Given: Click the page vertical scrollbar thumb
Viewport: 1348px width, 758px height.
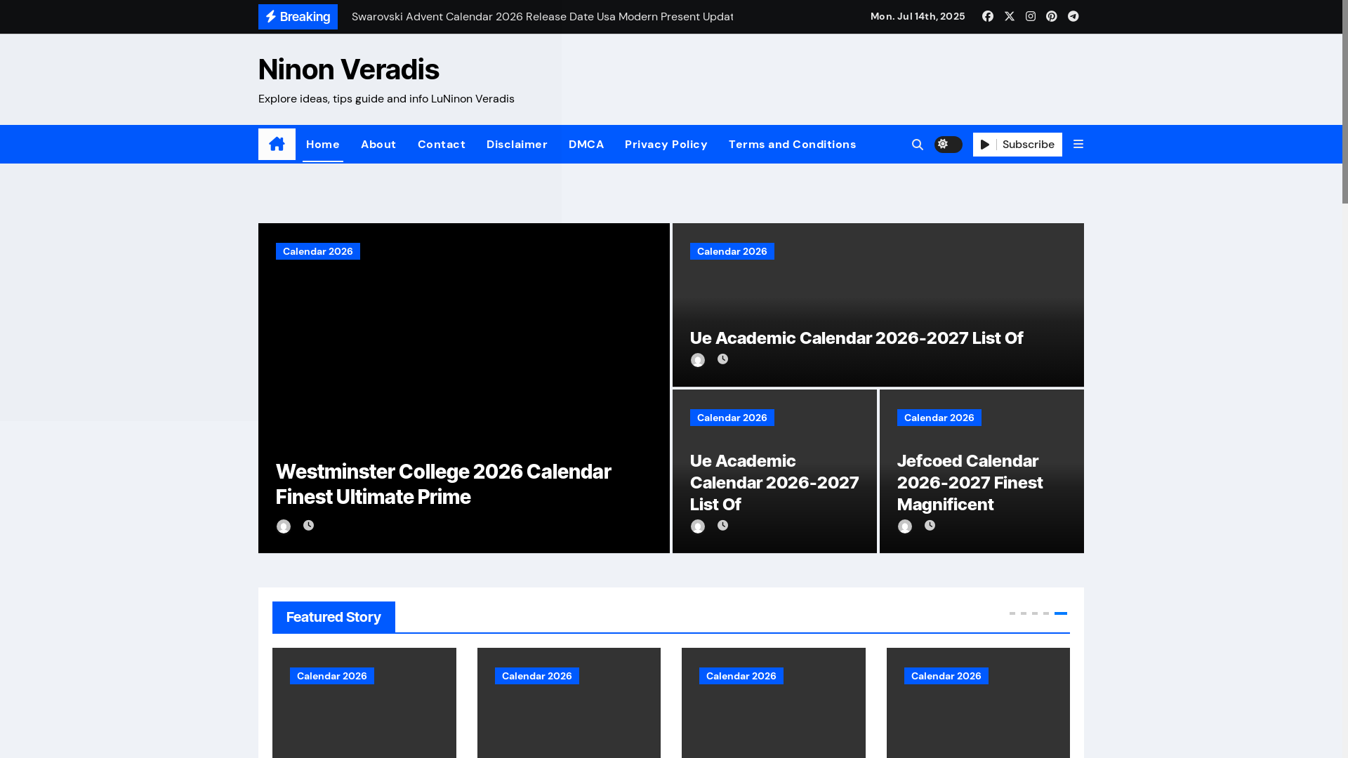Looking at the screenshot, I should [x=1345, y=102].
